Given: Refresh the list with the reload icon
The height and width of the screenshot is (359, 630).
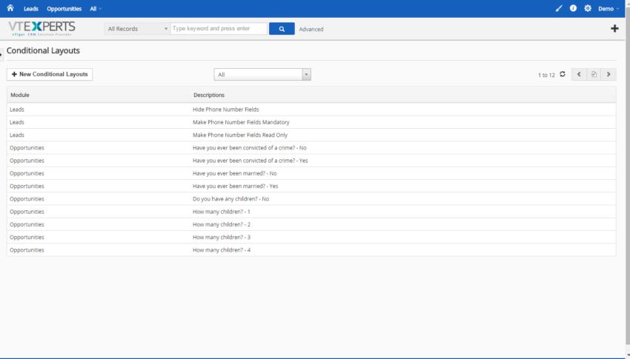Looking at the screenshot, I should point(563,74).
